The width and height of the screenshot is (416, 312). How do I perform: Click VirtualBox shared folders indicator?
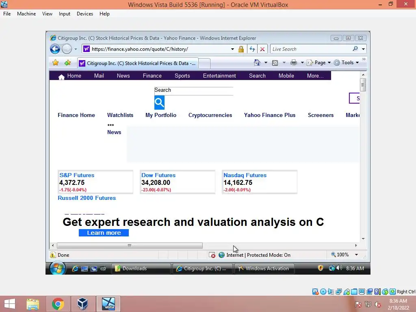(354, 292)
